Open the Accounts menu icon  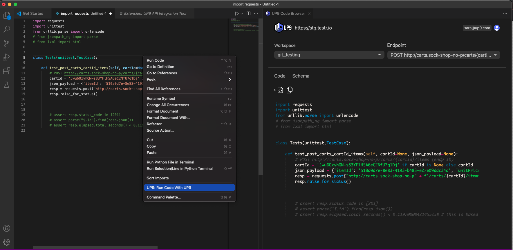[7, 228]
